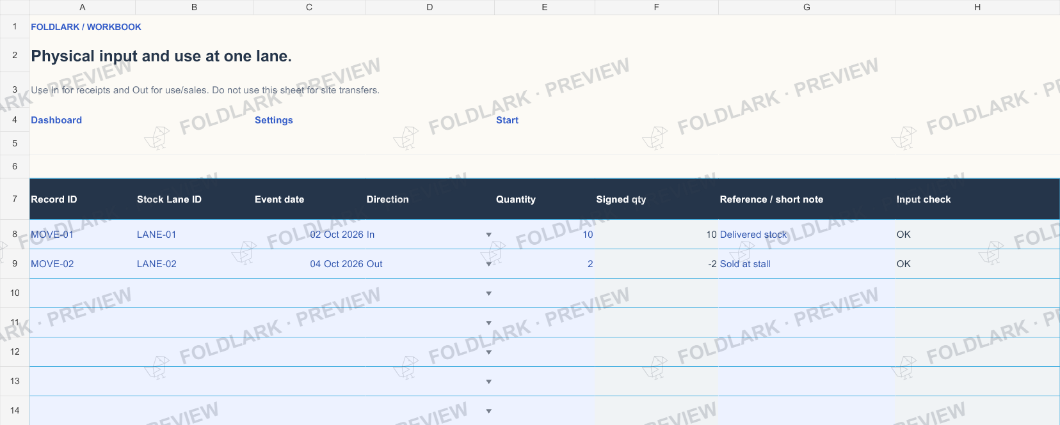This screenshot has height=425, width=1060.
Task: Select the row 8 header number
Action: (15, 235)
